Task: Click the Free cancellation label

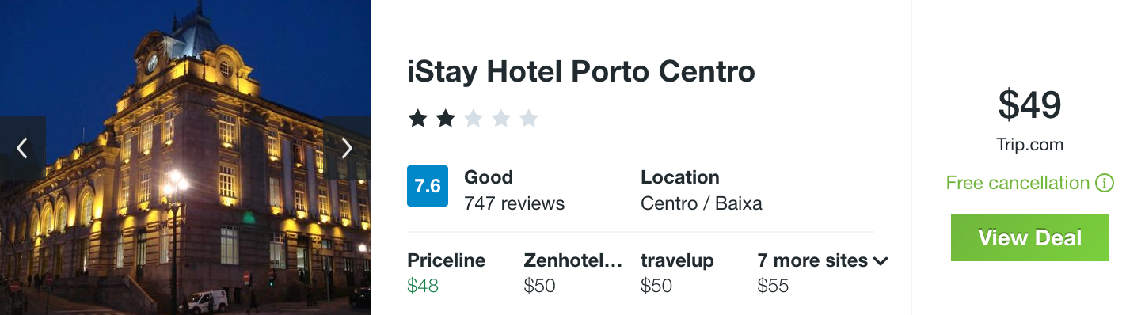Action: point(1018,184)
